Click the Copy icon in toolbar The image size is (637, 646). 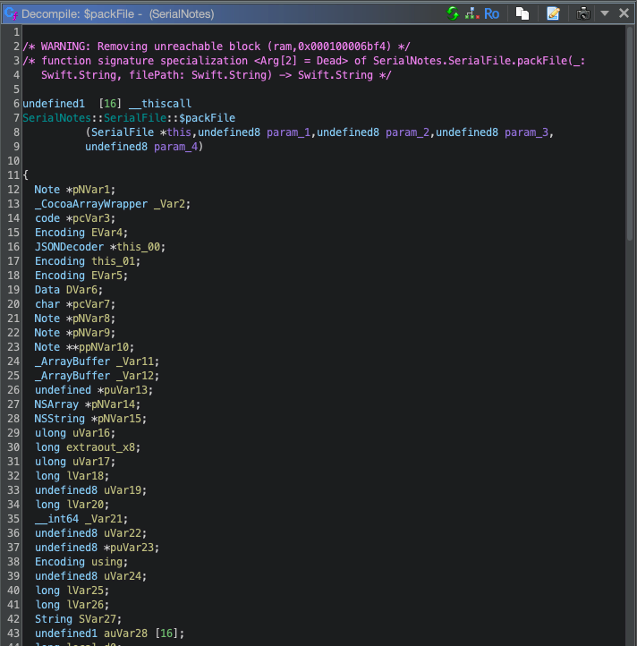point(522,13)
